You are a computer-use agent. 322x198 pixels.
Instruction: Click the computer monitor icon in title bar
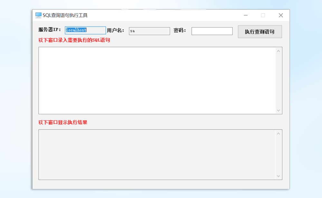(38, 15)
